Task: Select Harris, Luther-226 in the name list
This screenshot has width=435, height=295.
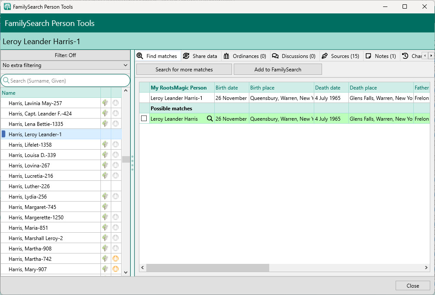Action: tap(29, 186)
